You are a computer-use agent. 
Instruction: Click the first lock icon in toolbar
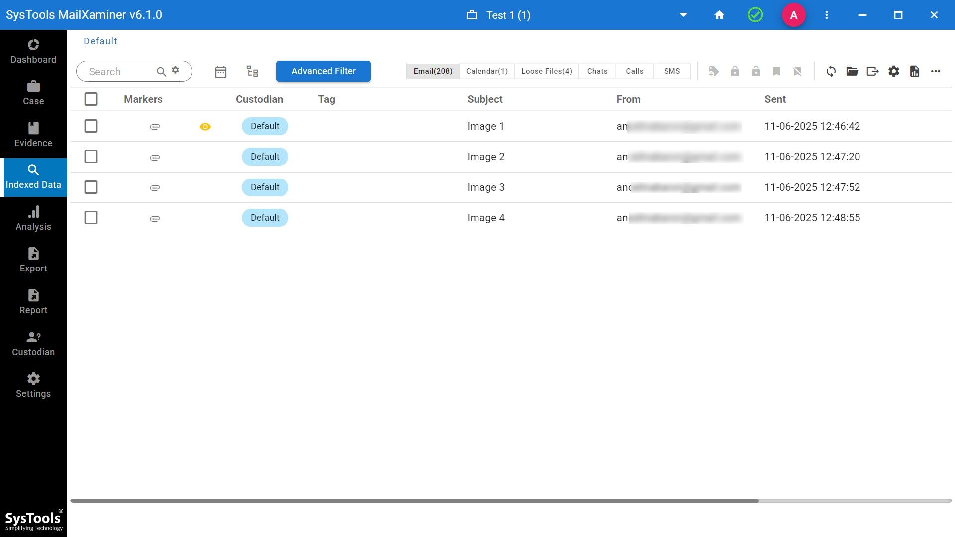(x=735, y=71)
